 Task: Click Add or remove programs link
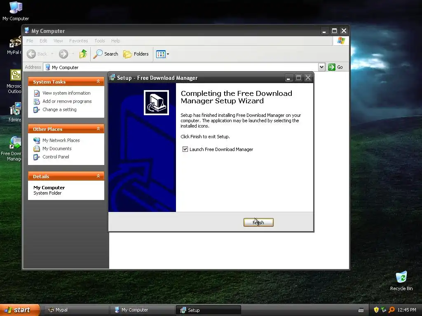tap(67, 101)
